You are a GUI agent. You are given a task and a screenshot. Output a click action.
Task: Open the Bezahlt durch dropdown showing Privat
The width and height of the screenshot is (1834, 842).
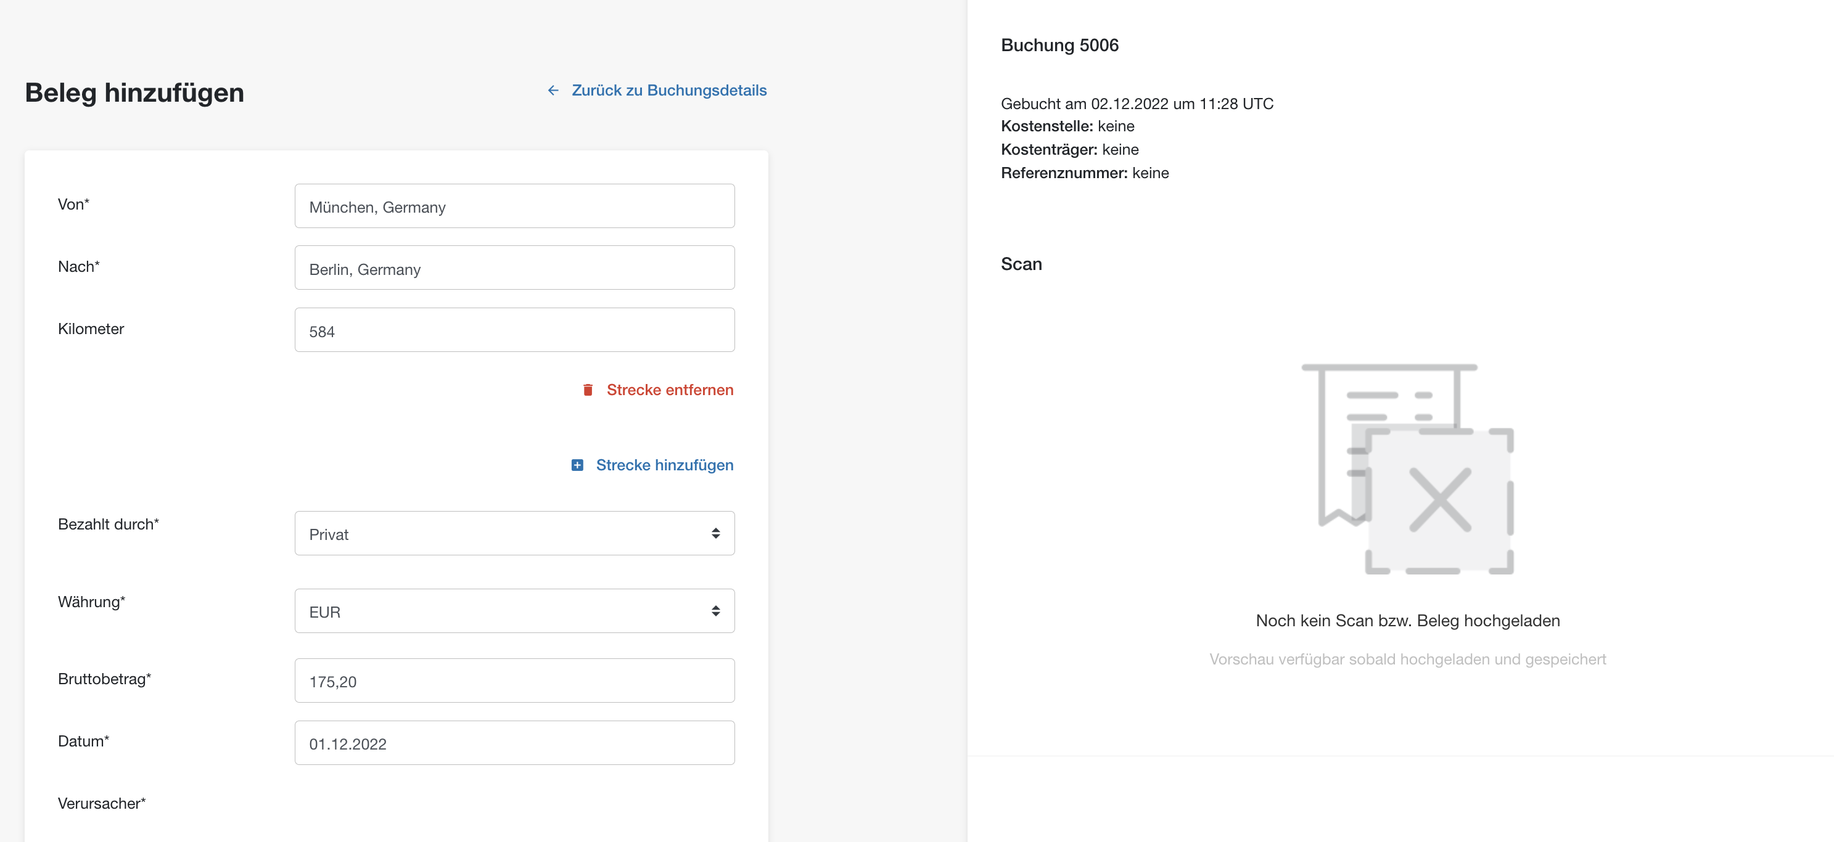coord(515,533)
